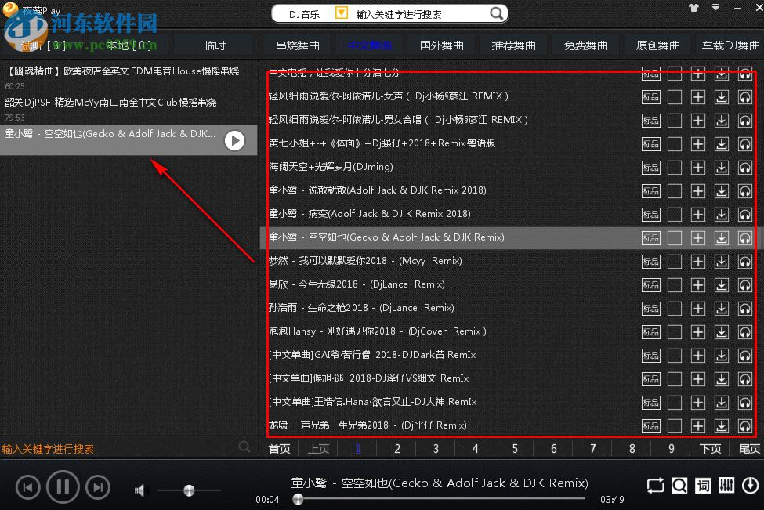Screen dimensions: 764x510
Task: Check the box for 候旭·逃 row
Action: (x=675, y=379)
